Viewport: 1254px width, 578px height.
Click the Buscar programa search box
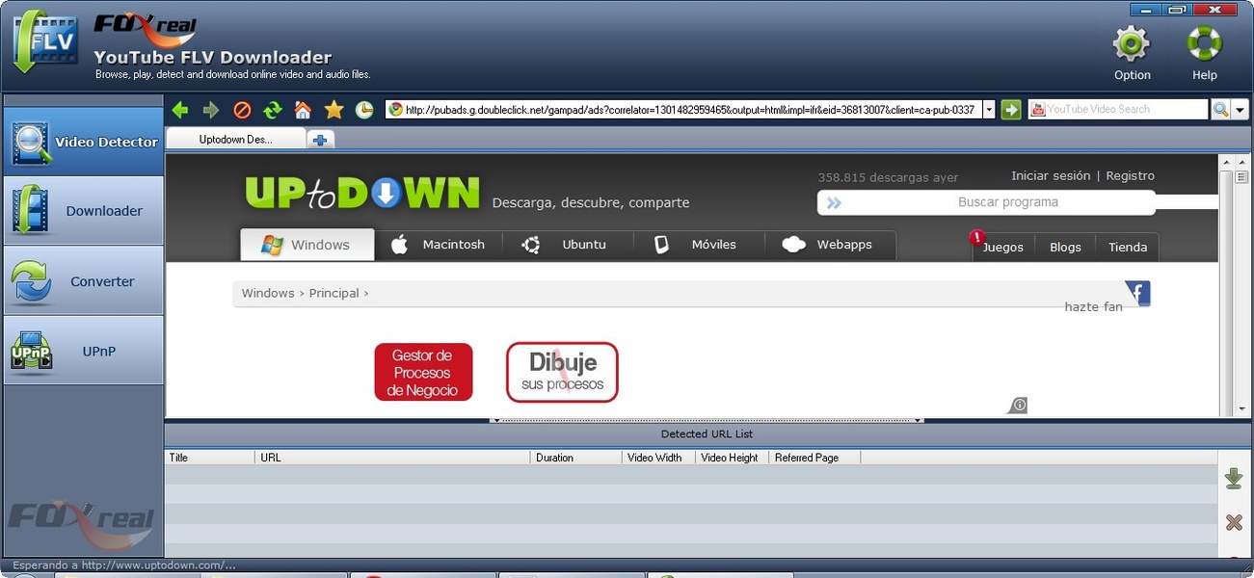pyautogui.click(x=986, y=202)
